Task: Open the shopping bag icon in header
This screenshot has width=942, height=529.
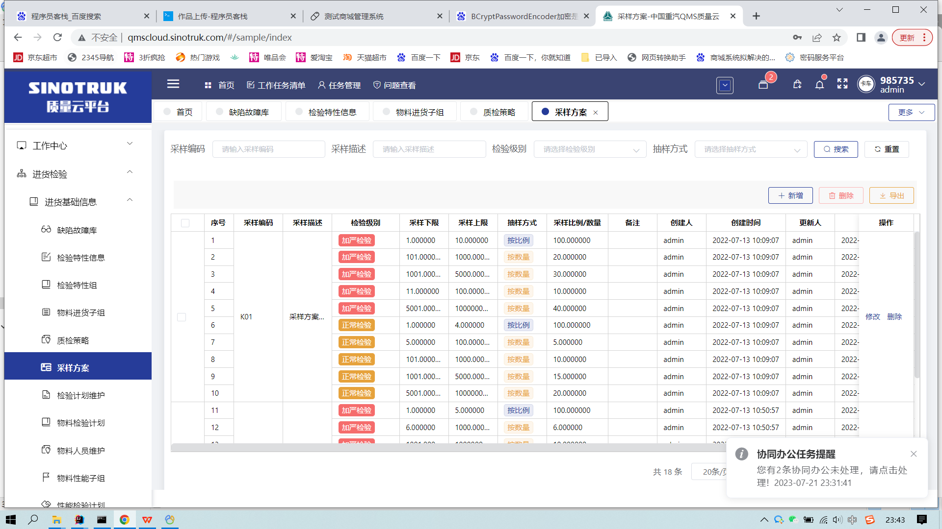Action: tap(797, 84)
